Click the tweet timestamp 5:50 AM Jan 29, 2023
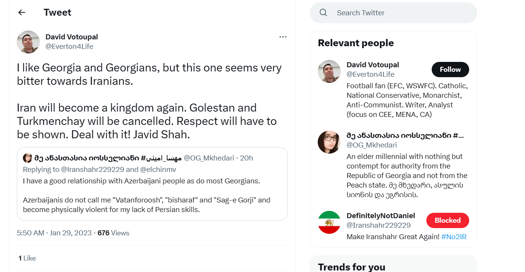Viewport: 525px width, 272px height. (x=54, y=233)
